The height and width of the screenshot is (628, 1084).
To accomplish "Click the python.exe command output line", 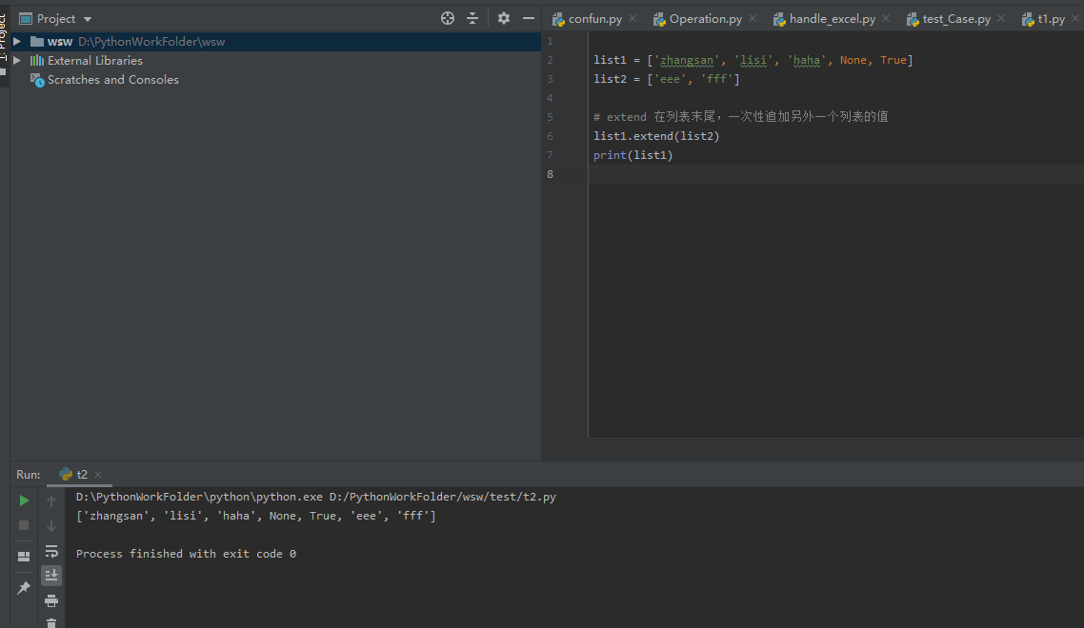I will click(316, 497).
